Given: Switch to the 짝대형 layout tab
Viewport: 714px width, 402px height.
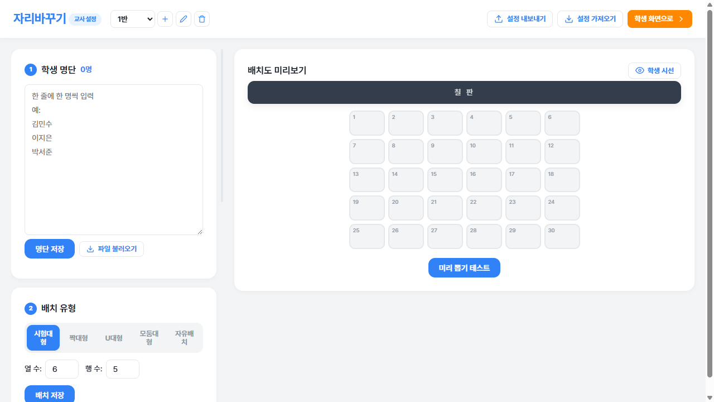Looking at the screenshot, I should [79, 338].
